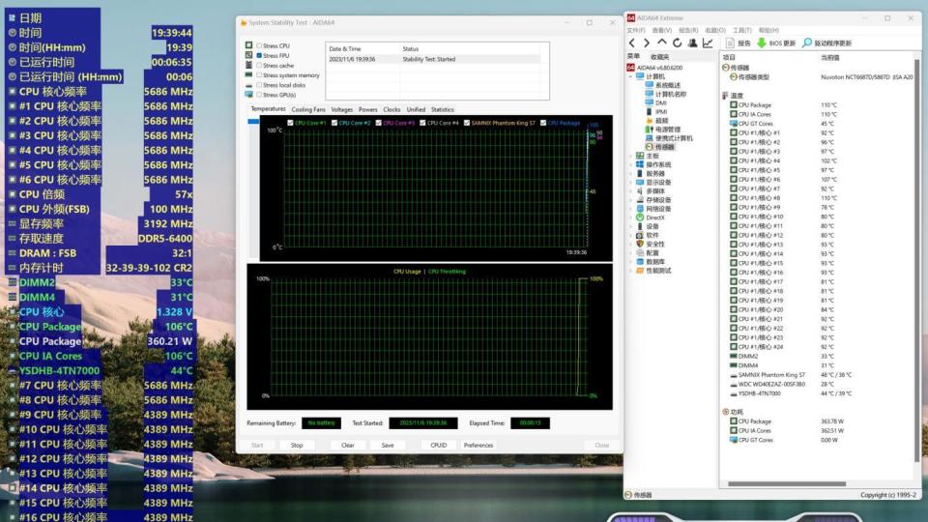The image size is (928, 522).
Task: Toggle CPU Core #4 graph checkbox
Action: [422, 123]
